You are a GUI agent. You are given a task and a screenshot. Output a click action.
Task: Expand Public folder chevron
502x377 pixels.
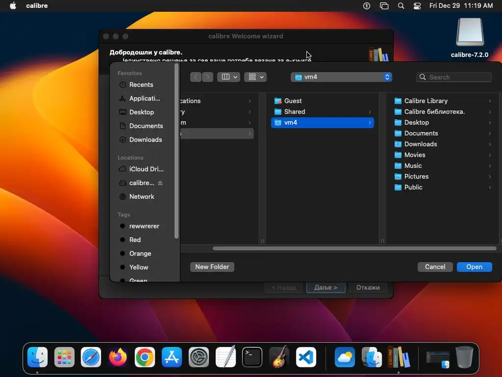[x=490, y=187]
